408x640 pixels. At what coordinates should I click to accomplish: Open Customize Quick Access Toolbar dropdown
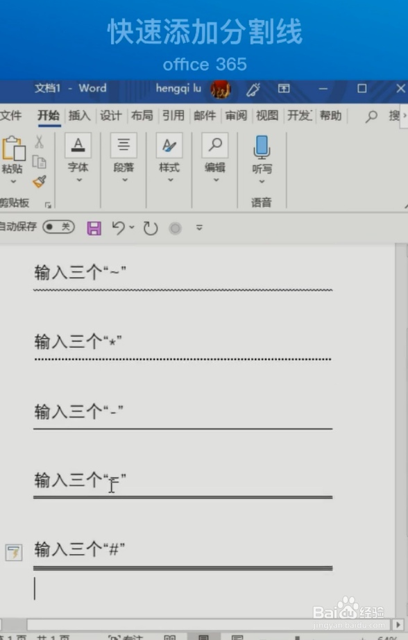pyautogui.click(x=200, y=228)
